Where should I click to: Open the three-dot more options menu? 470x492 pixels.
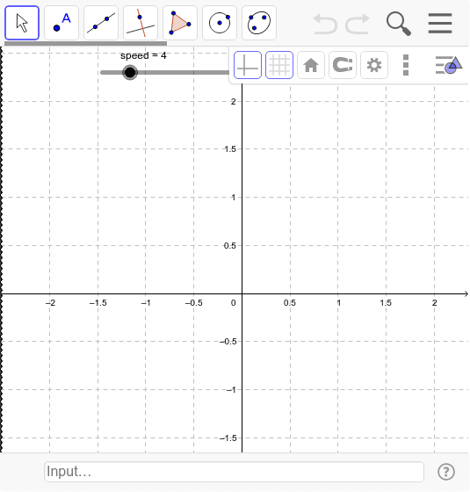pos(406,65)
